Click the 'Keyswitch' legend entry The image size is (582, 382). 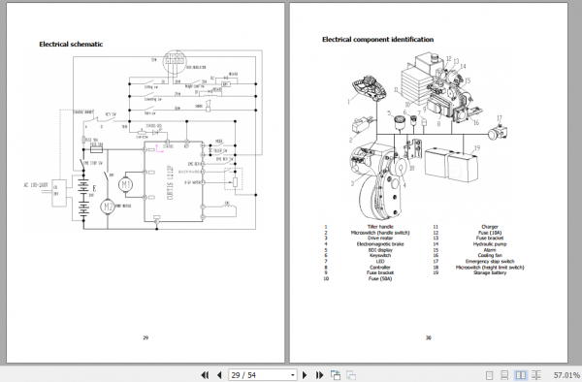tap(380, 256)
